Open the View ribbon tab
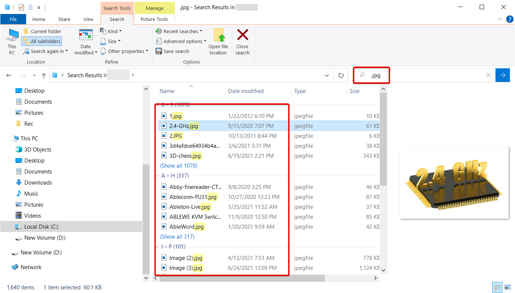515x293 pixels. coord(88,19)
